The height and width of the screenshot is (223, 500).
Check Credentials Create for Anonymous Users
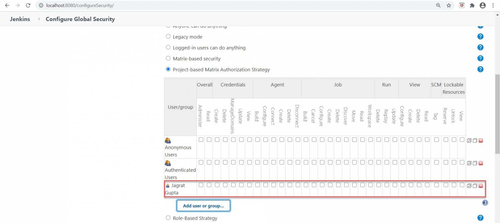click(217, 140)
